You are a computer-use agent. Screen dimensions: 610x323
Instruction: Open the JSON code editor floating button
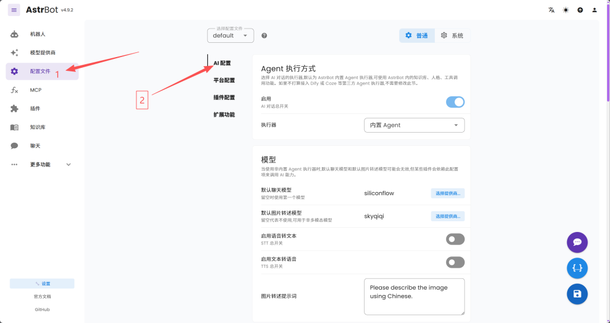(x=577, y=268)
